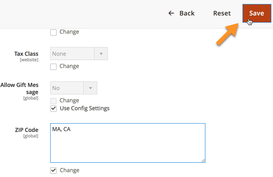Uncheck the Use Config Settings checkbox
Screen dimensions: 273x177
click(x=53, y=109)
